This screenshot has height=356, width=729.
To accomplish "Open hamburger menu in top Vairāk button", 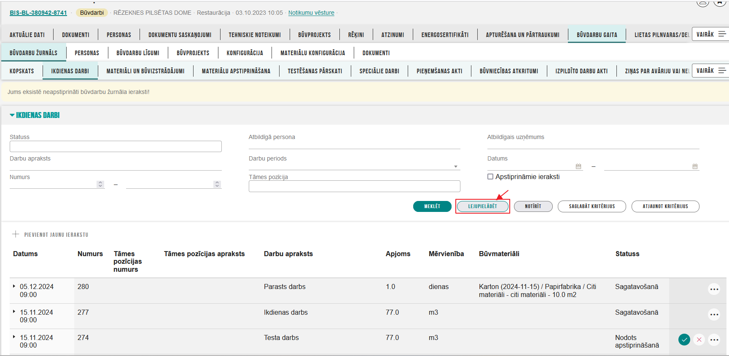I will [x=722, y=34].
